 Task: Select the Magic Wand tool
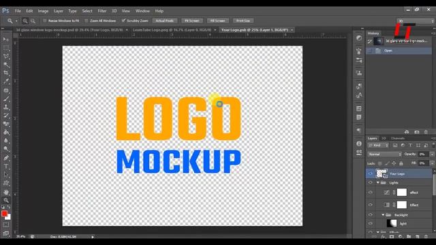6,65
